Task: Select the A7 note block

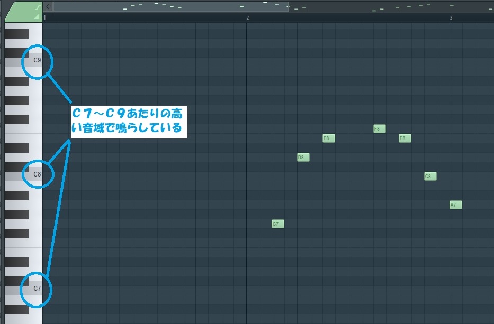Action: [x=455, y=205]
